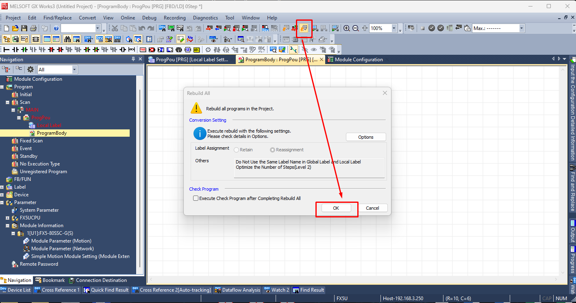The width and height of the screenshot is (576, 303).
Task: Open the Project menu
Action: (13, 18)
